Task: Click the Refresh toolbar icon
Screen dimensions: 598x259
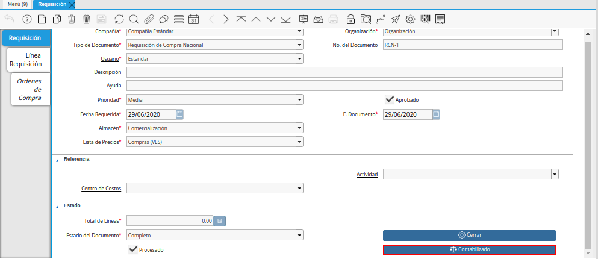Action: coord(119,19)
